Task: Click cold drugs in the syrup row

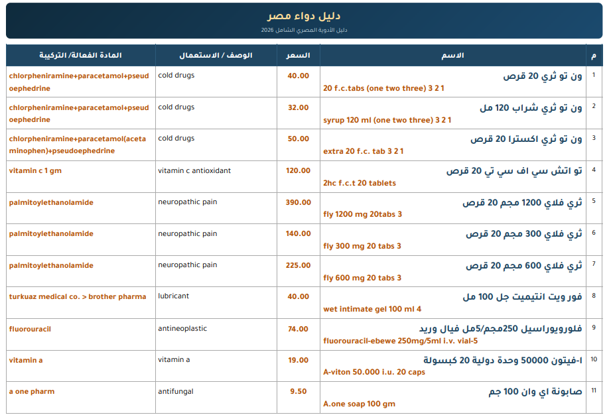Action: click(176, 107)
